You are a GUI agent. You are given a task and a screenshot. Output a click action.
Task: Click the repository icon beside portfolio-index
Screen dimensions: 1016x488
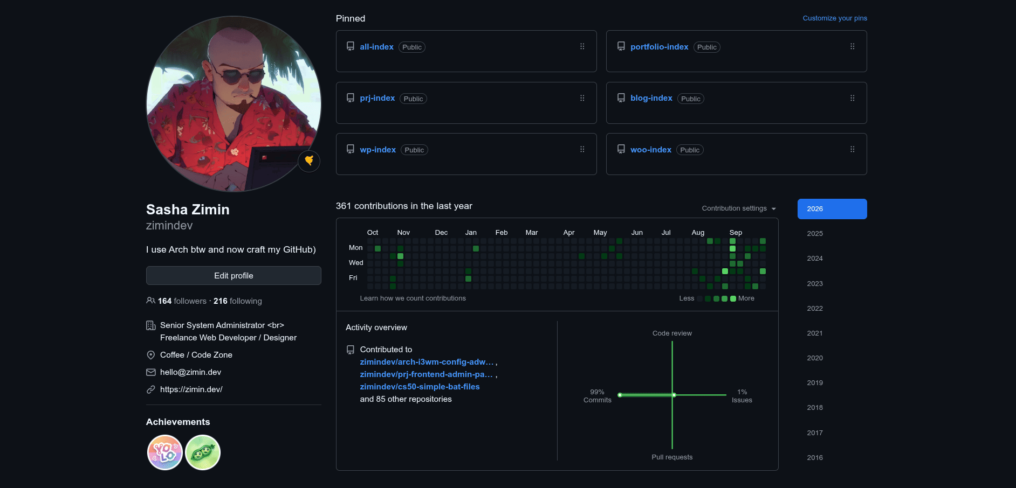coord(621,46)
